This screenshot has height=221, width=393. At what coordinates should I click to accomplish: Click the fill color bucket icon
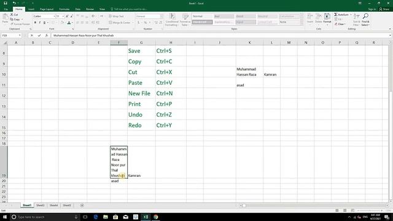tap(62, 23)
